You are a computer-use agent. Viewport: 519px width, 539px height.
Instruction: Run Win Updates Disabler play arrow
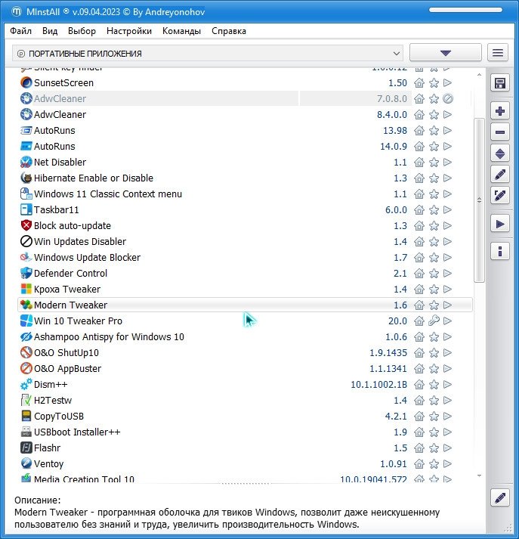[447, 242]
